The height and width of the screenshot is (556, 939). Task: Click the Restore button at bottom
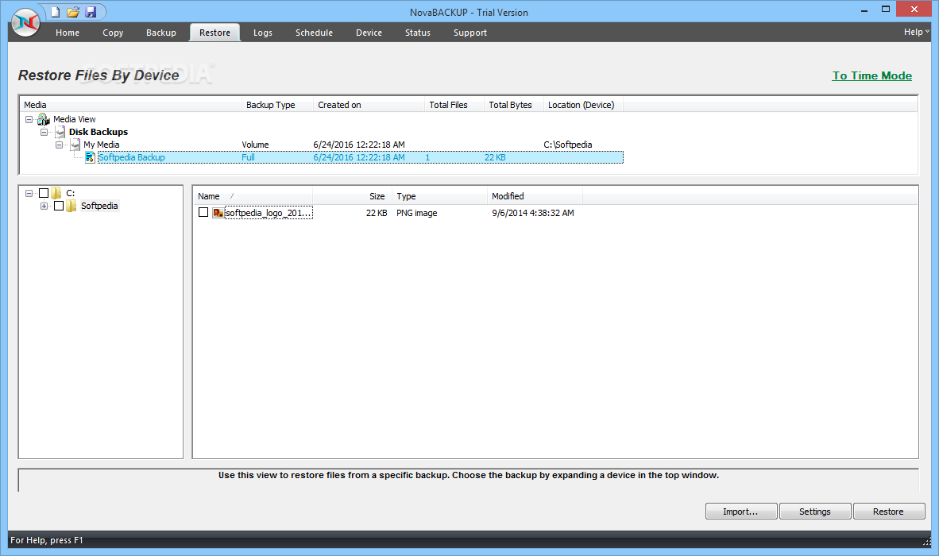coord(888,511)
